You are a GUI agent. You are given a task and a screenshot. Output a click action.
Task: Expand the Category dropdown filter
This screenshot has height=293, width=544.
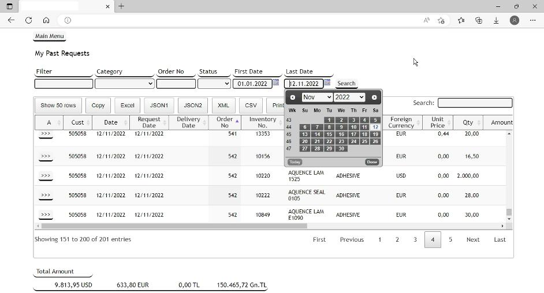click(x=124, y=84)
